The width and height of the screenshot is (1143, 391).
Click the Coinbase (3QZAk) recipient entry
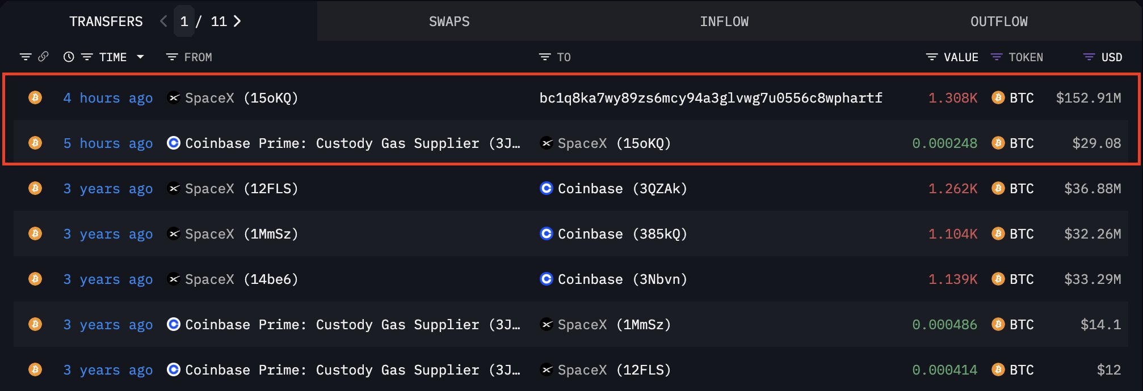[621, 188]
